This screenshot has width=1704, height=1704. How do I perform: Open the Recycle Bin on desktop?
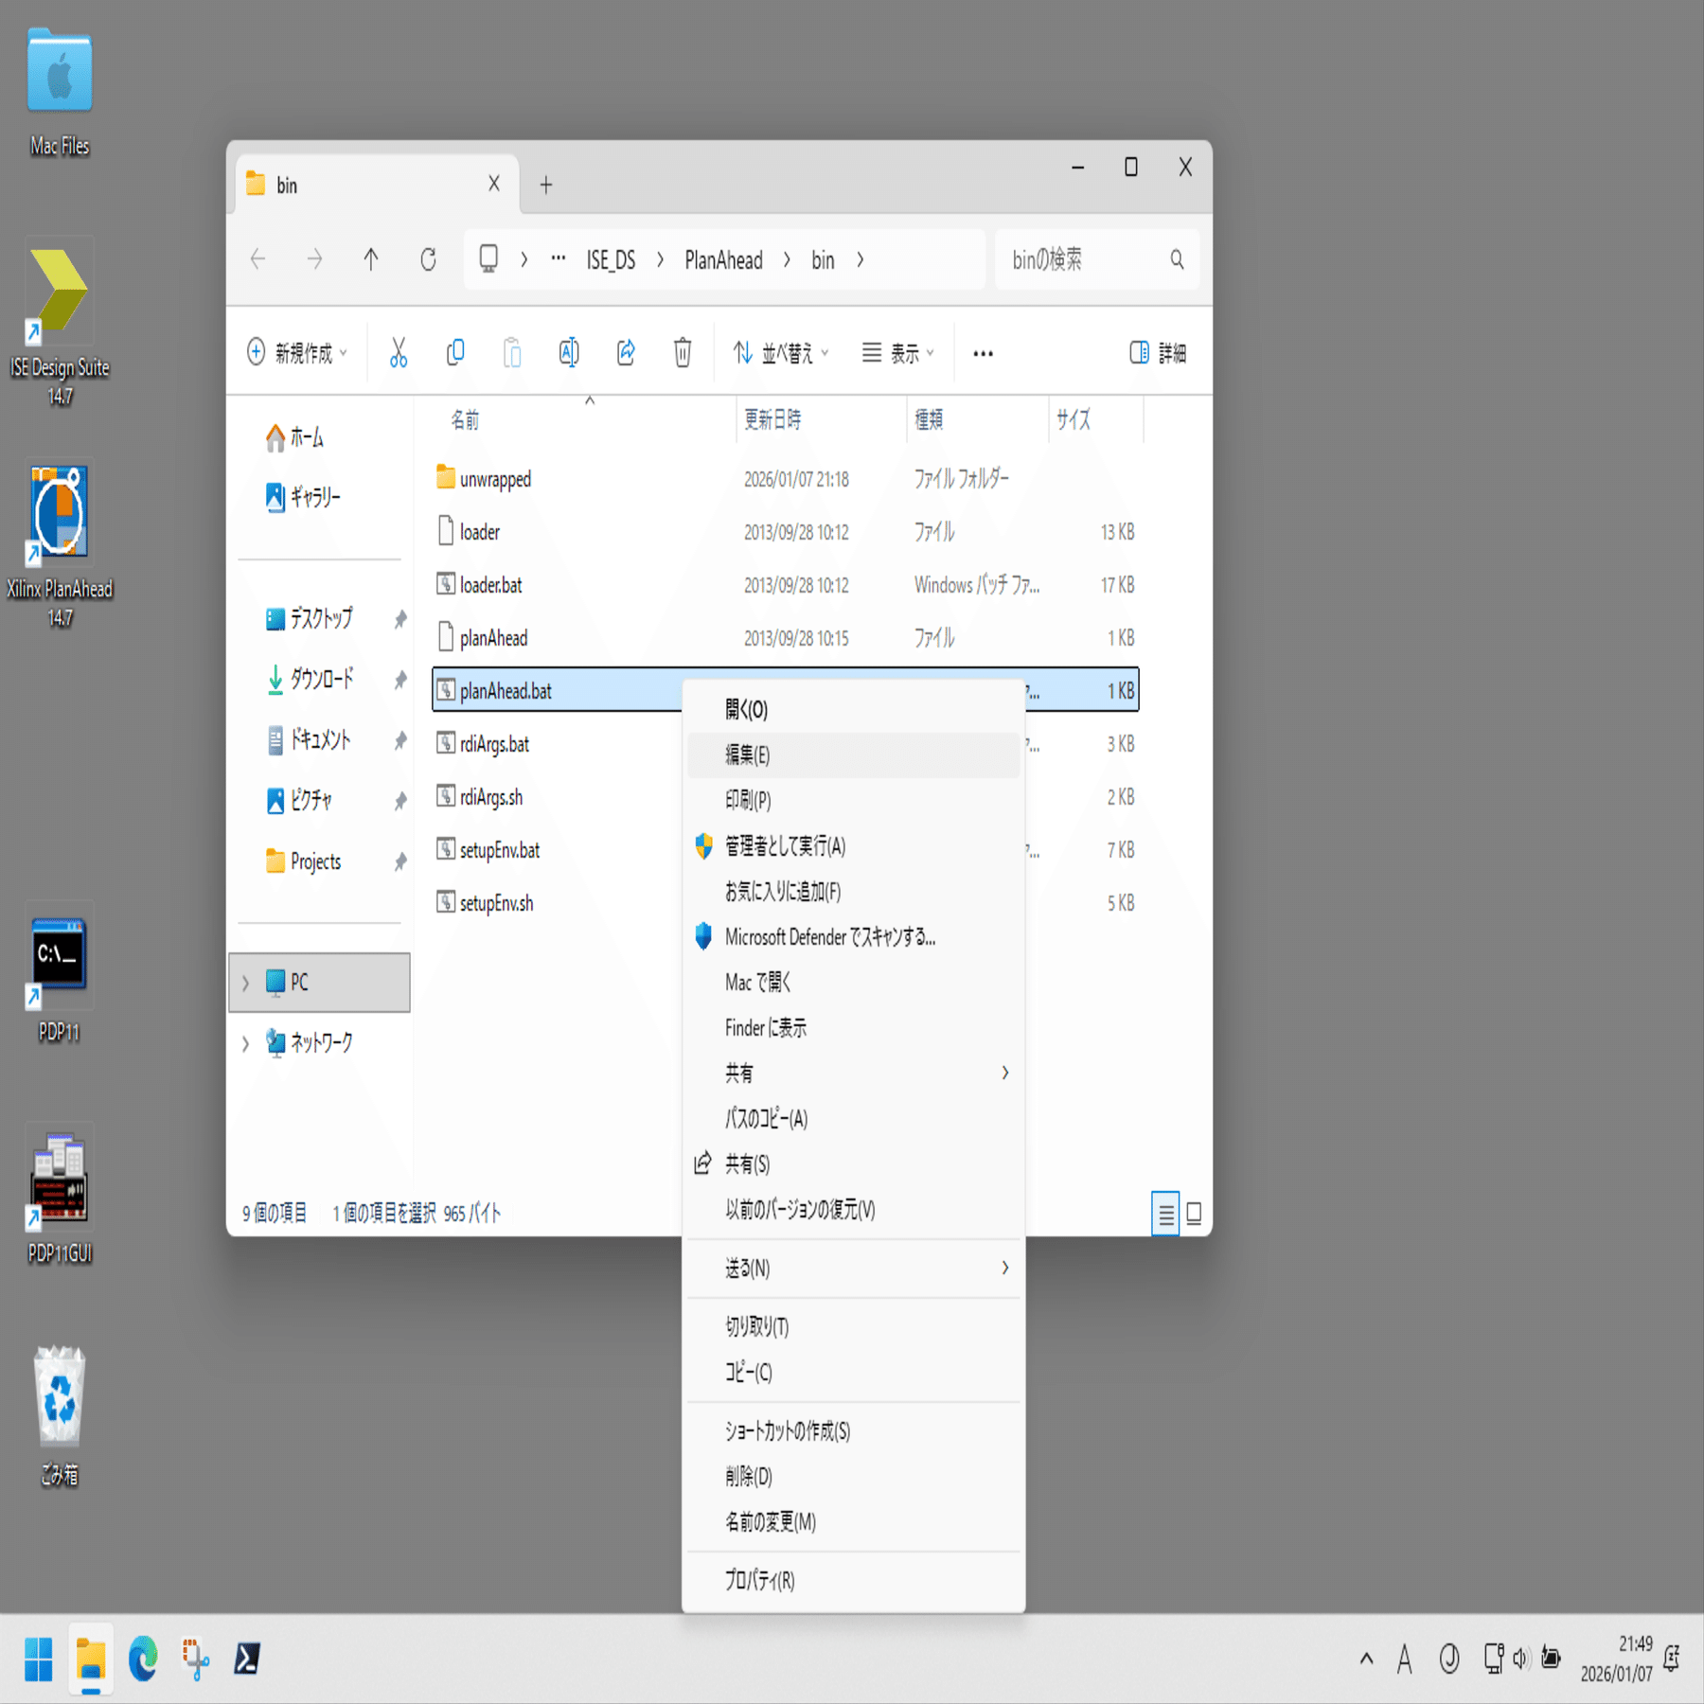point(60,1416)
